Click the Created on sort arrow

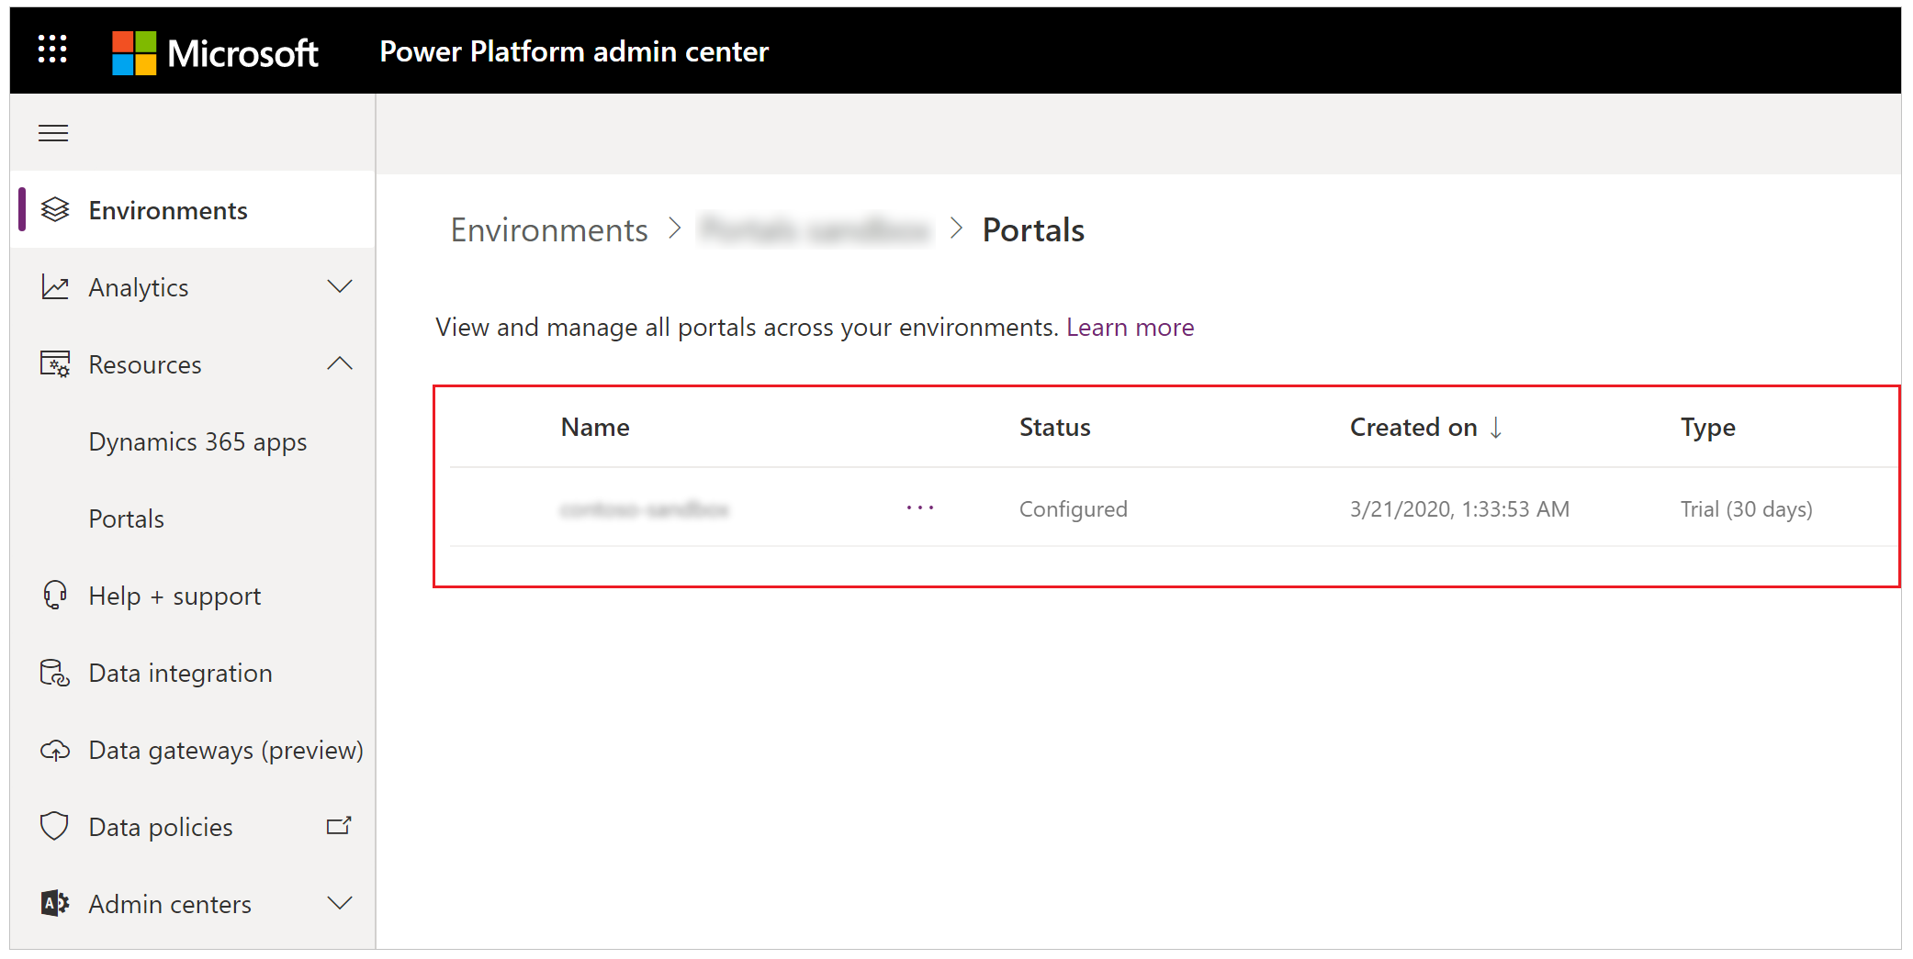(1496, 428)
